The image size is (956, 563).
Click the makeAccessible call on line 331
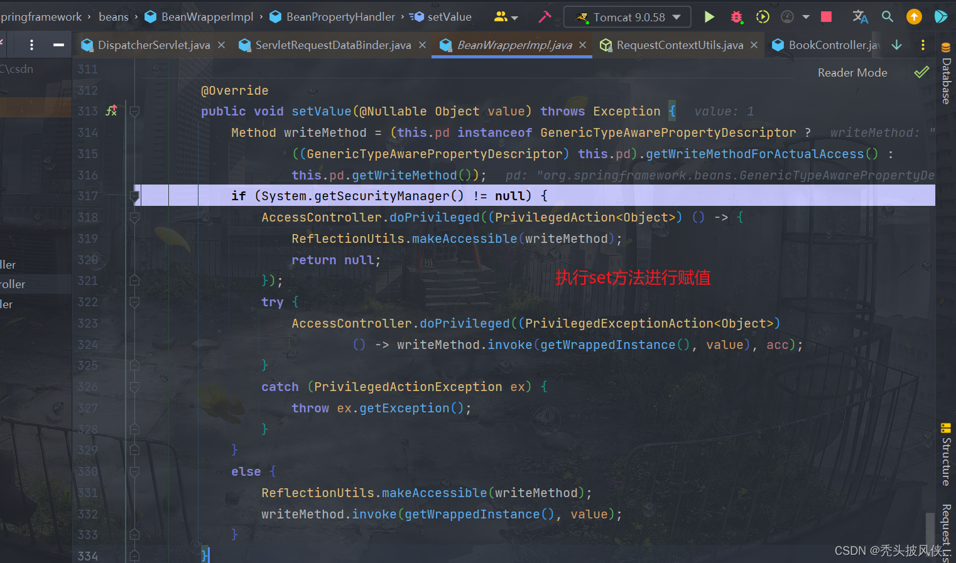tap(435, 493)
